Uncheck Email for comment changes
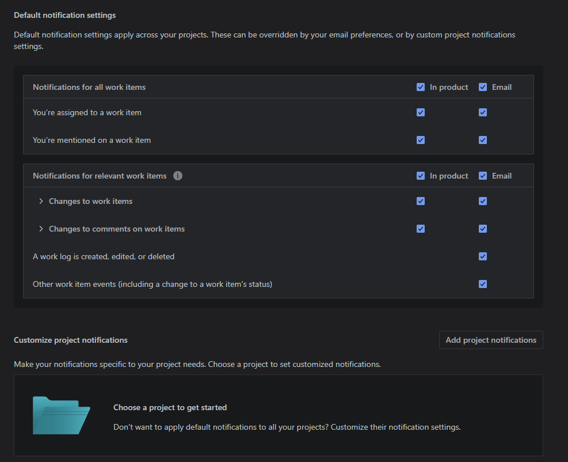Viewport: 568px width, 462px height. (483, 229)
